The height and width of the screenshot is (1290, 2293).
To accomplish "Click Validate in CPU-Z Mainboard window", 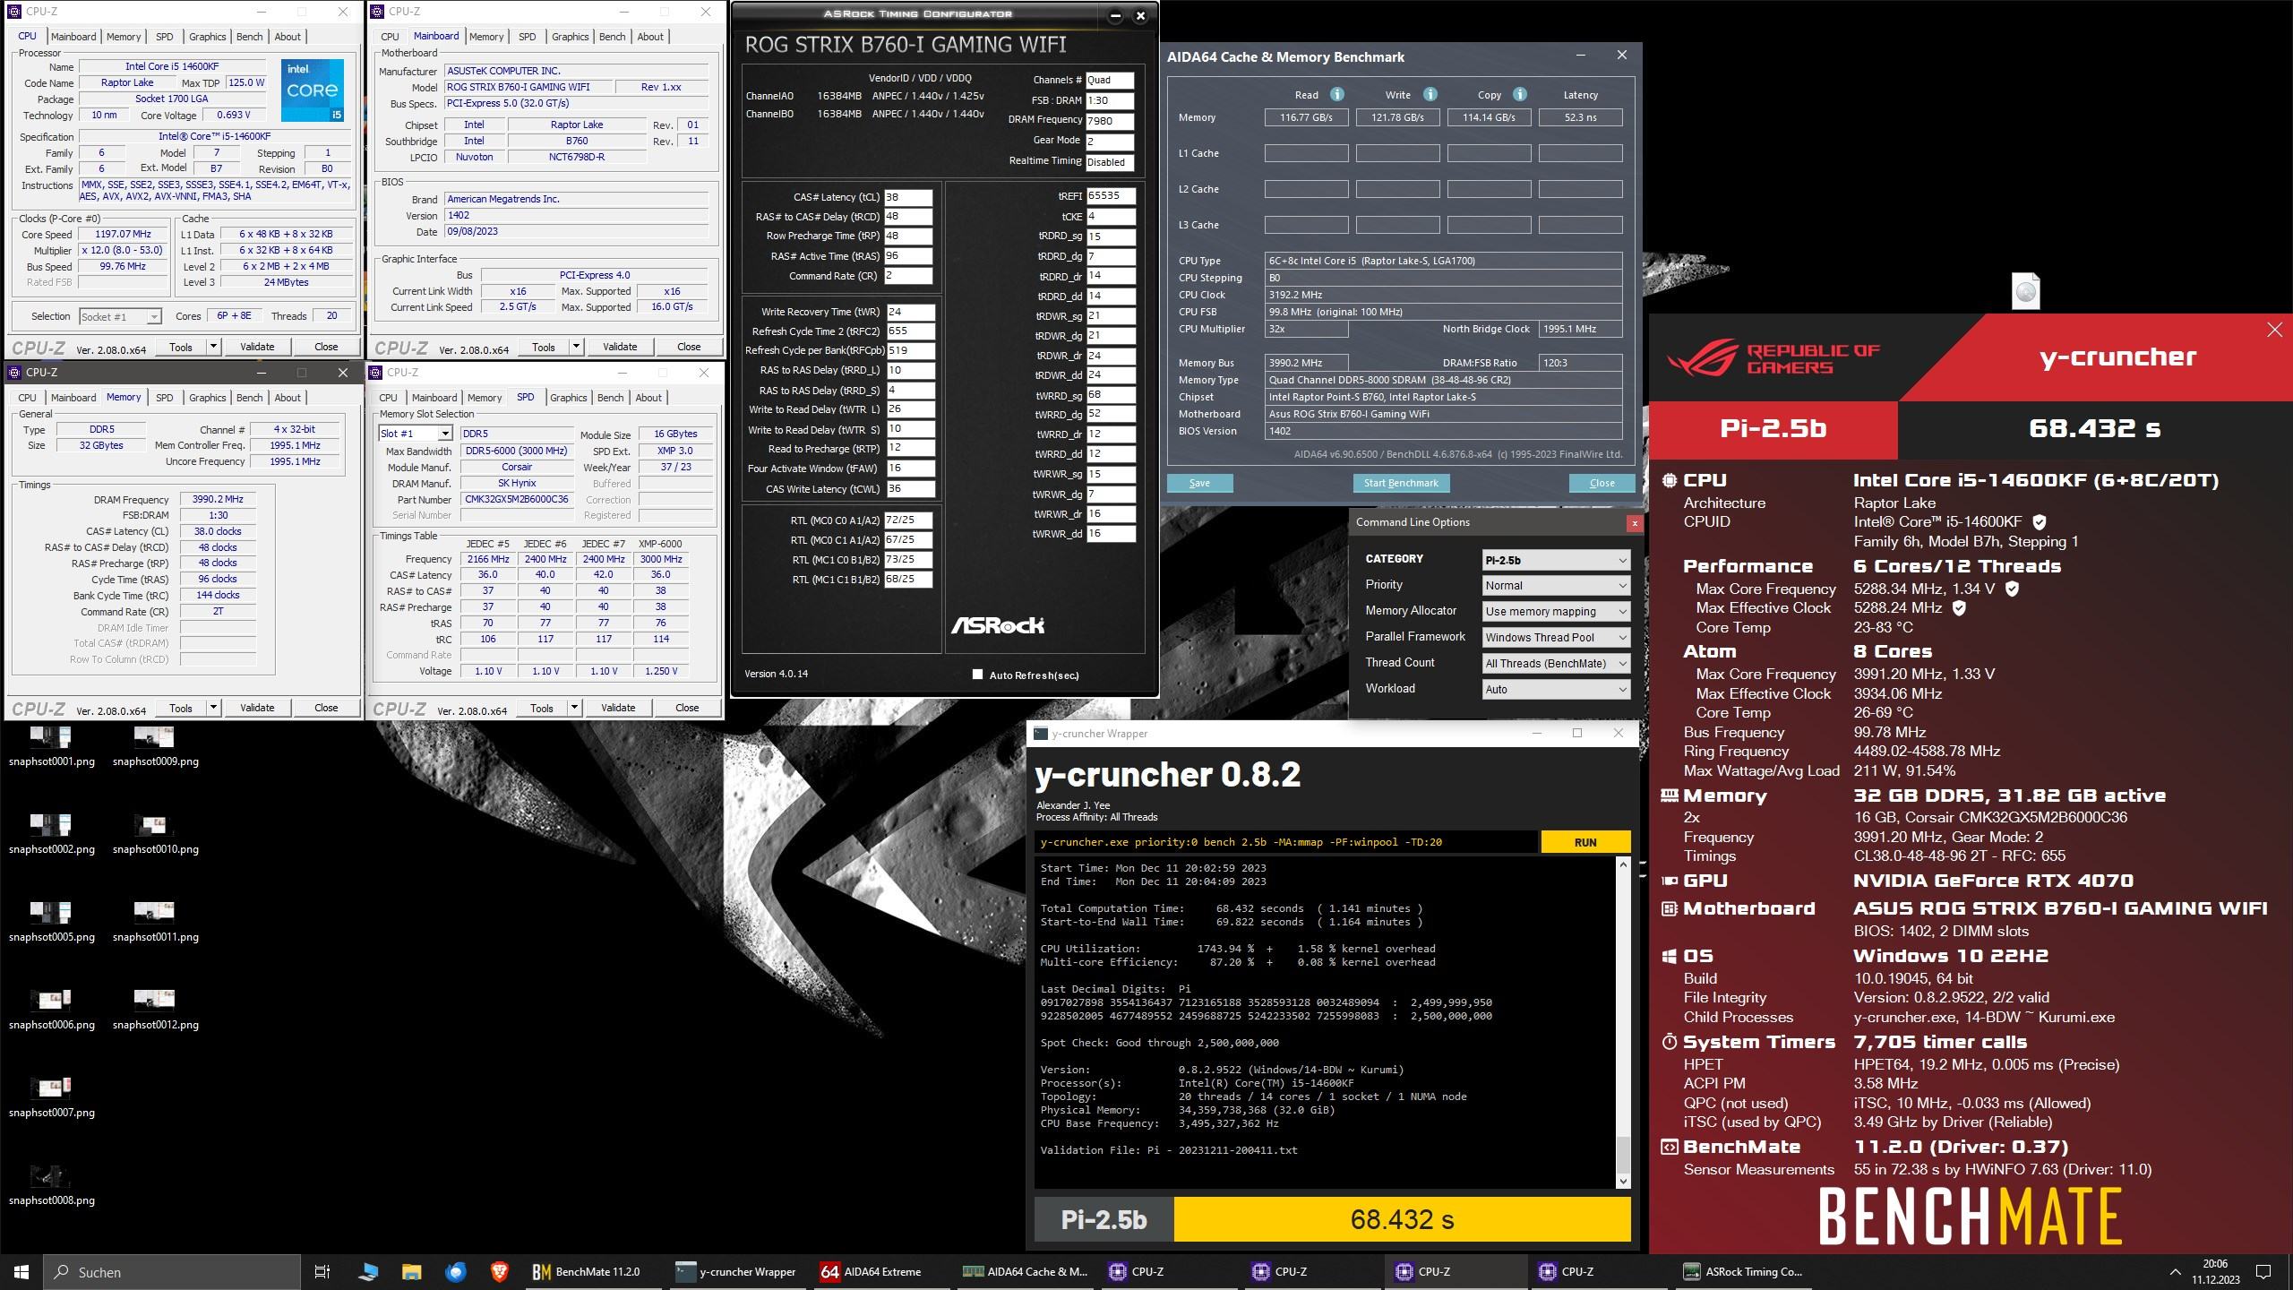I will [620, 347].
